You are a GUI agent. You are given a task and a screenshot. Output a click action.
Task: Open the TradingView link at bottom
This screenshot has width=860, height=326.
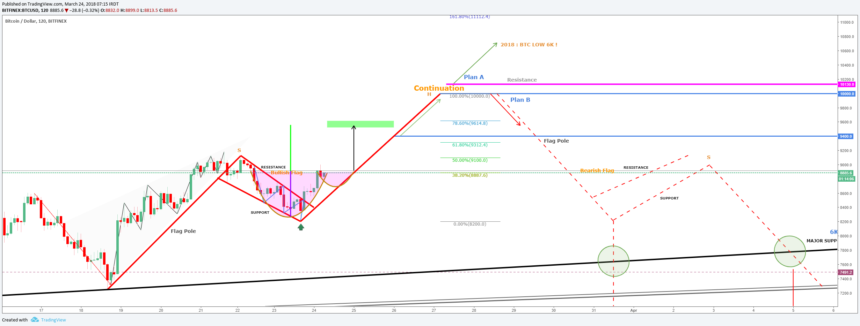click(53, 320)
